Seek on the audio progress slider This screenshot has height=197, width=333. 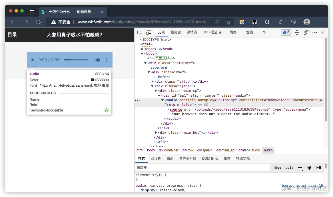point(76,60)
